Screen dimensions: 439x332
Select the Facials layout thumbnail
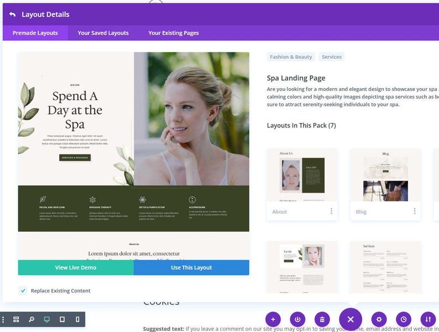302,267
